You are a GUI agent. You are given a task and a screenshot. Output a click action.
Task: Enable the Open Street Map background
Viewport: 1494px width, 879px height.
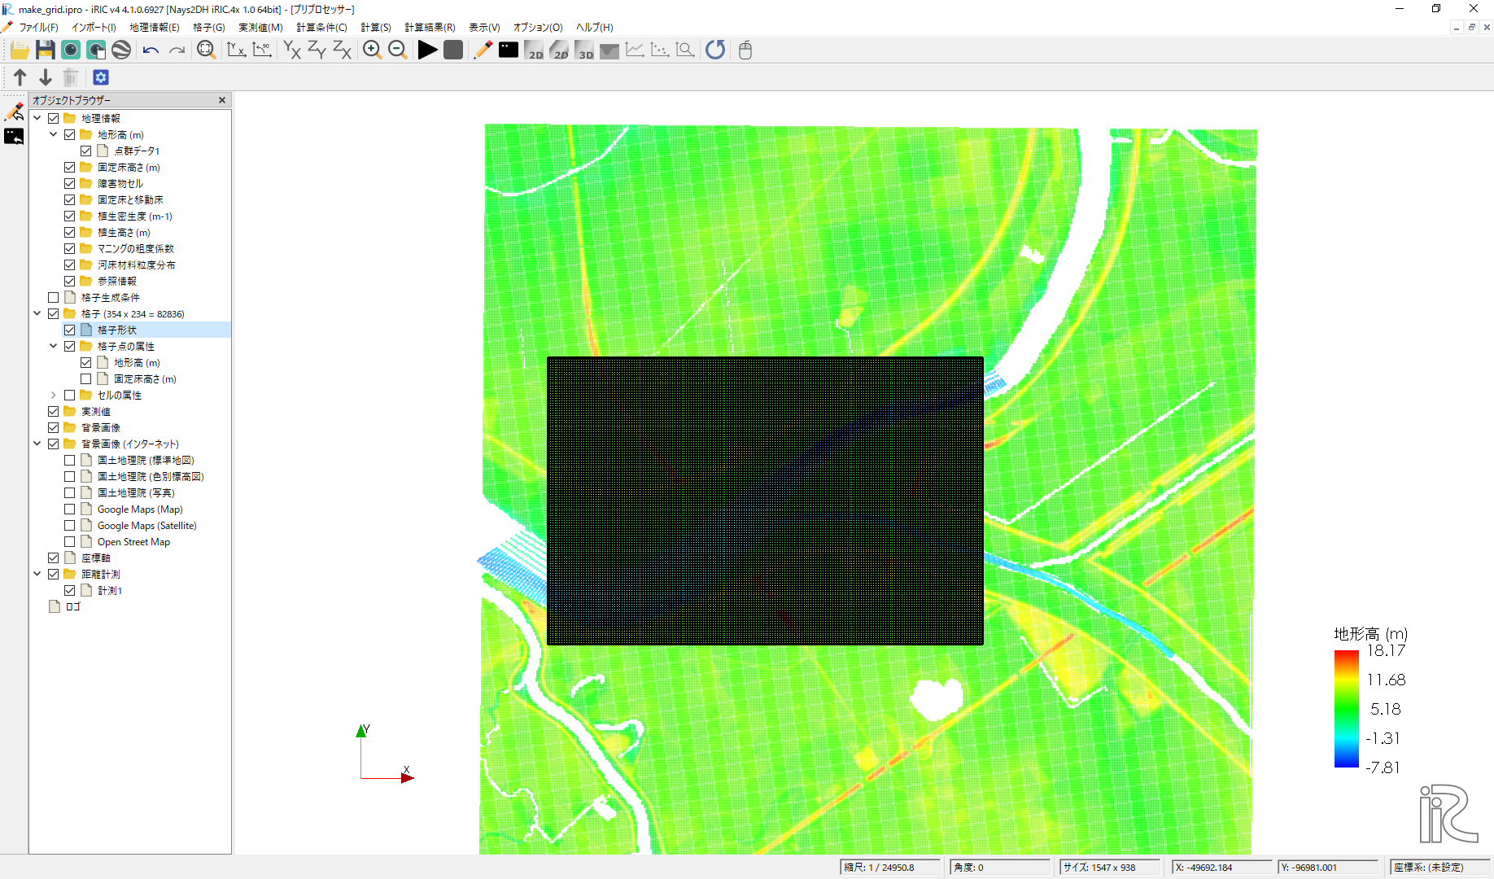[x=70, y=542]
